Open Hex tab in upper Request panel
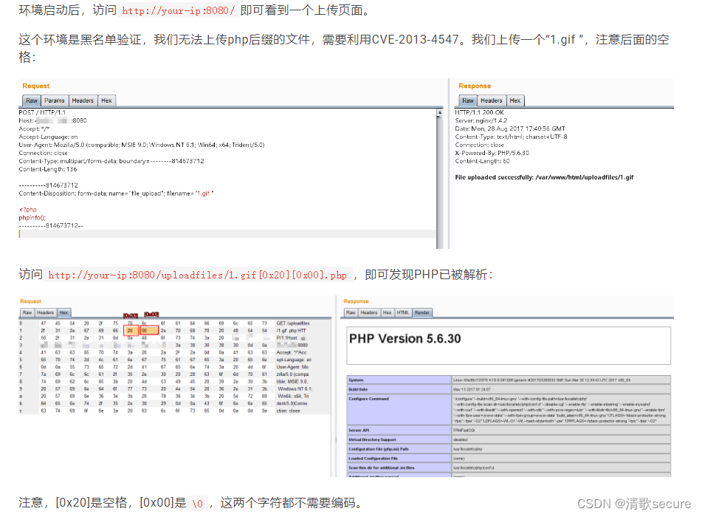 (106, 100)
